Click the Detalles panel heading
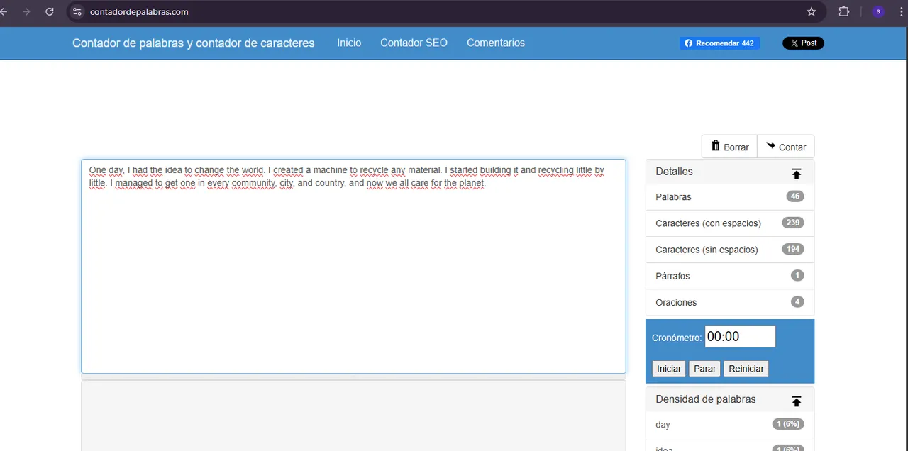The width and height of the screenshot is (908, 451). tap(674, 172)
